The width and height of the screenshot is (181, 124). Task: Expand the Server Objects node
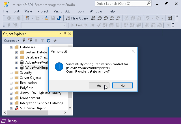(x=11, y=78)
